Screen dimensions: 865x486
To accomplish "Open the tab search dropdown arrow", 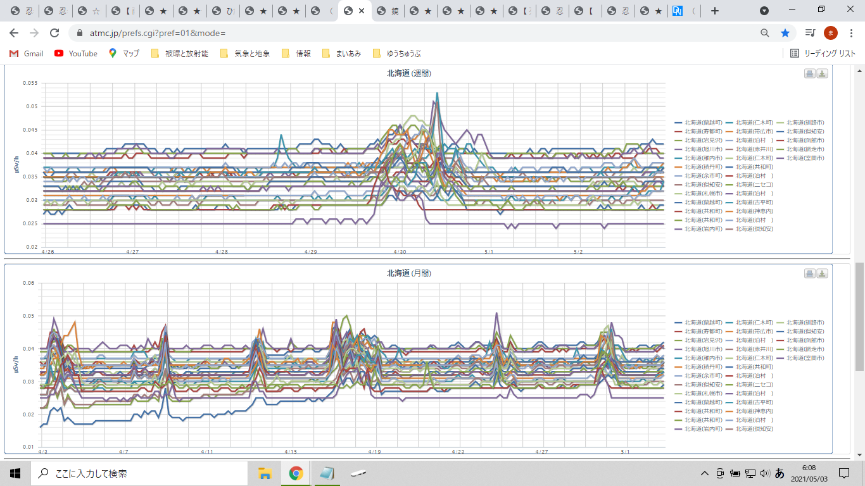I will pyautogui.click(x=764, y=11).
